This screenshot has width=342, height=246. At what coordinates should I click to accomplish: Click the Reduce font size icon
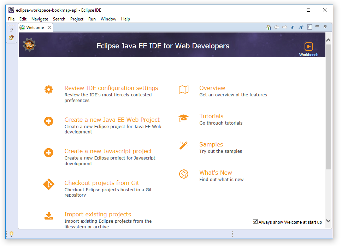(x=293, y=28)
